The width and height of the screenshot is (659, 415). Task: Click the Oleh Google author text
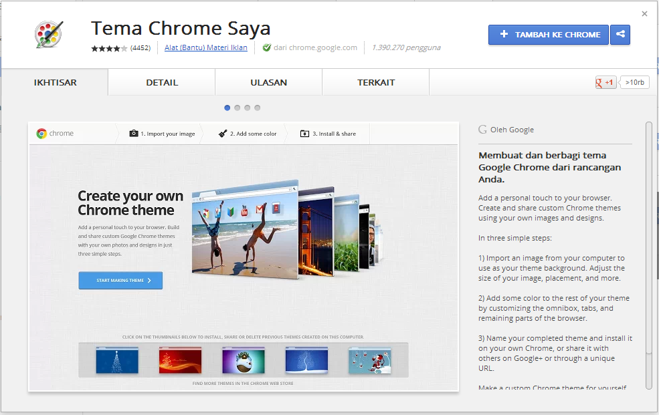click(512, 130)
